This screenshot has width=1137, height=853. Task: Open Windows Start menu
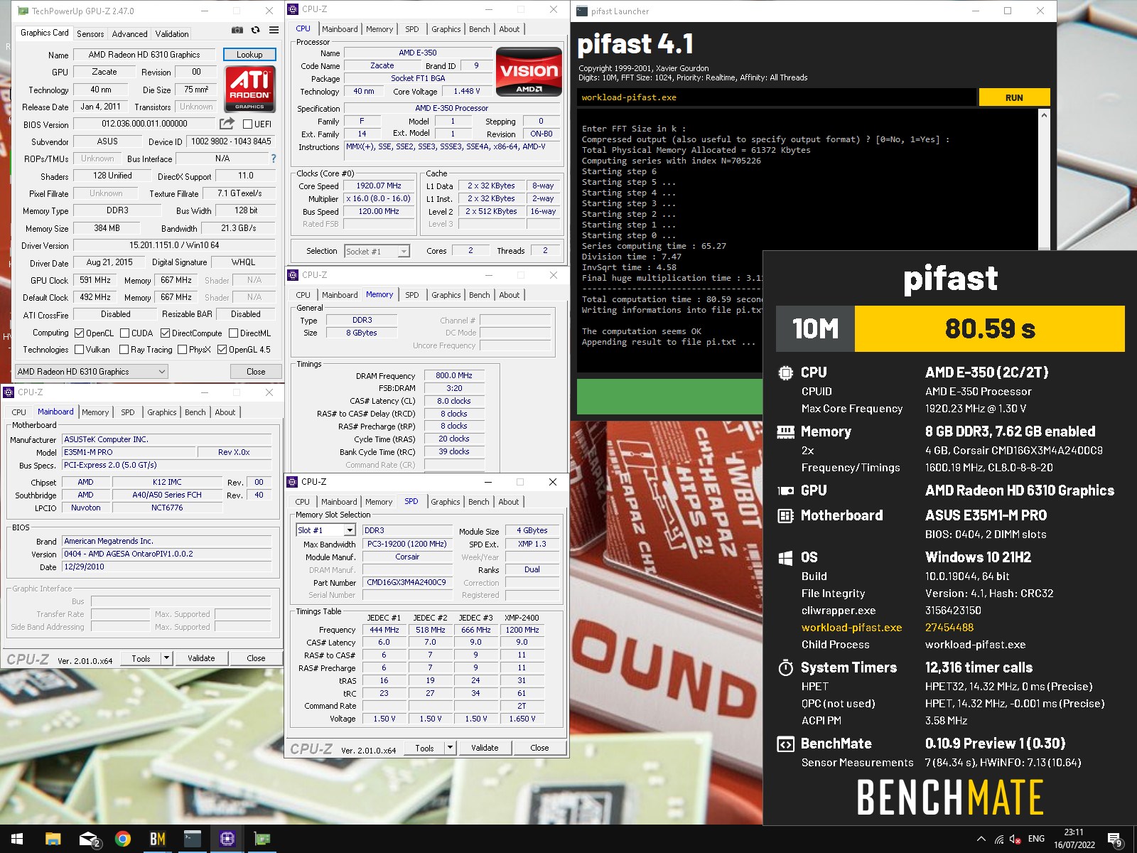coord(17,839)
